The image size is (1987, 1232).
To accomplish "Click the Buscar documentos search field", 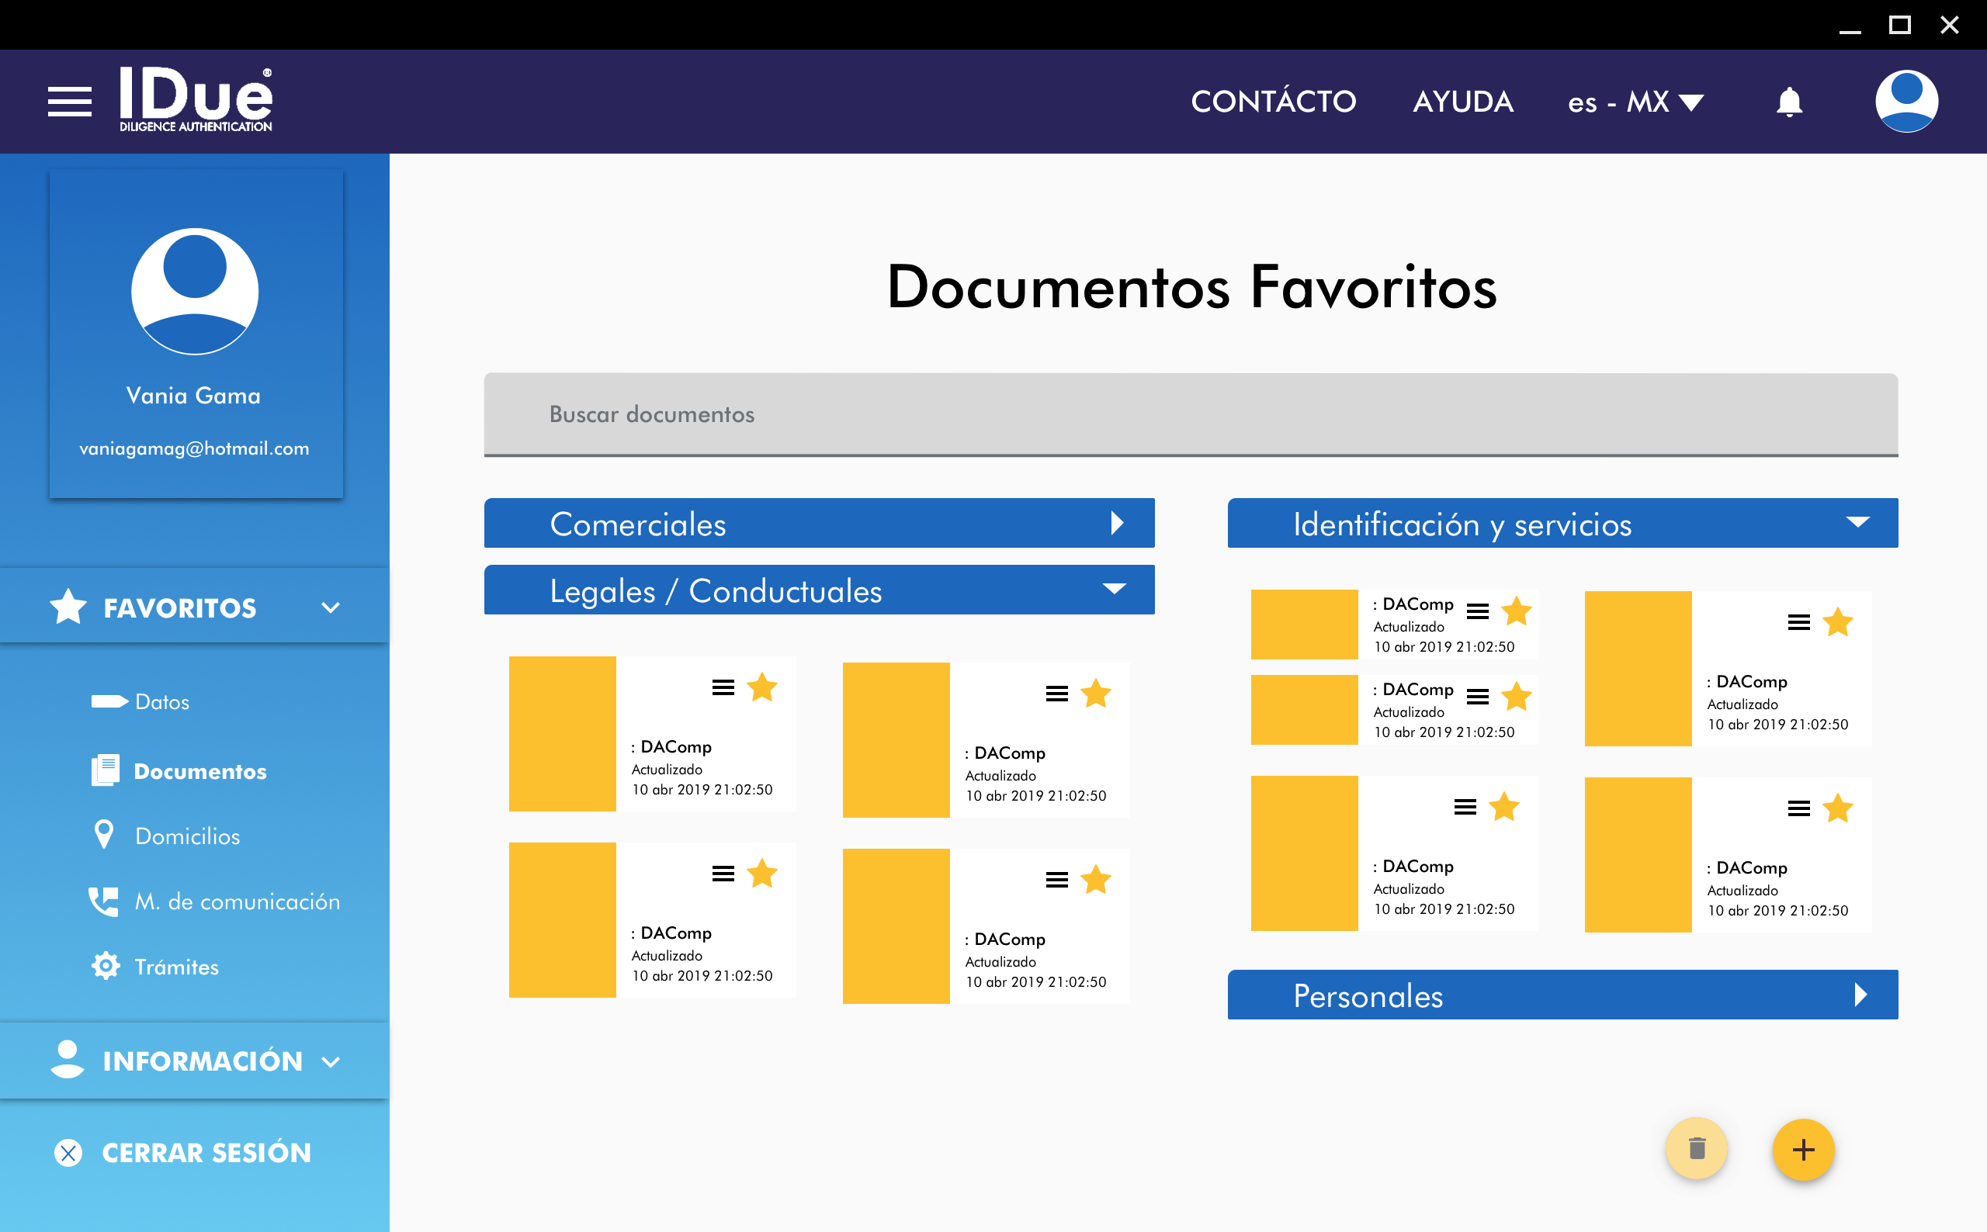I will (1190, 414).
